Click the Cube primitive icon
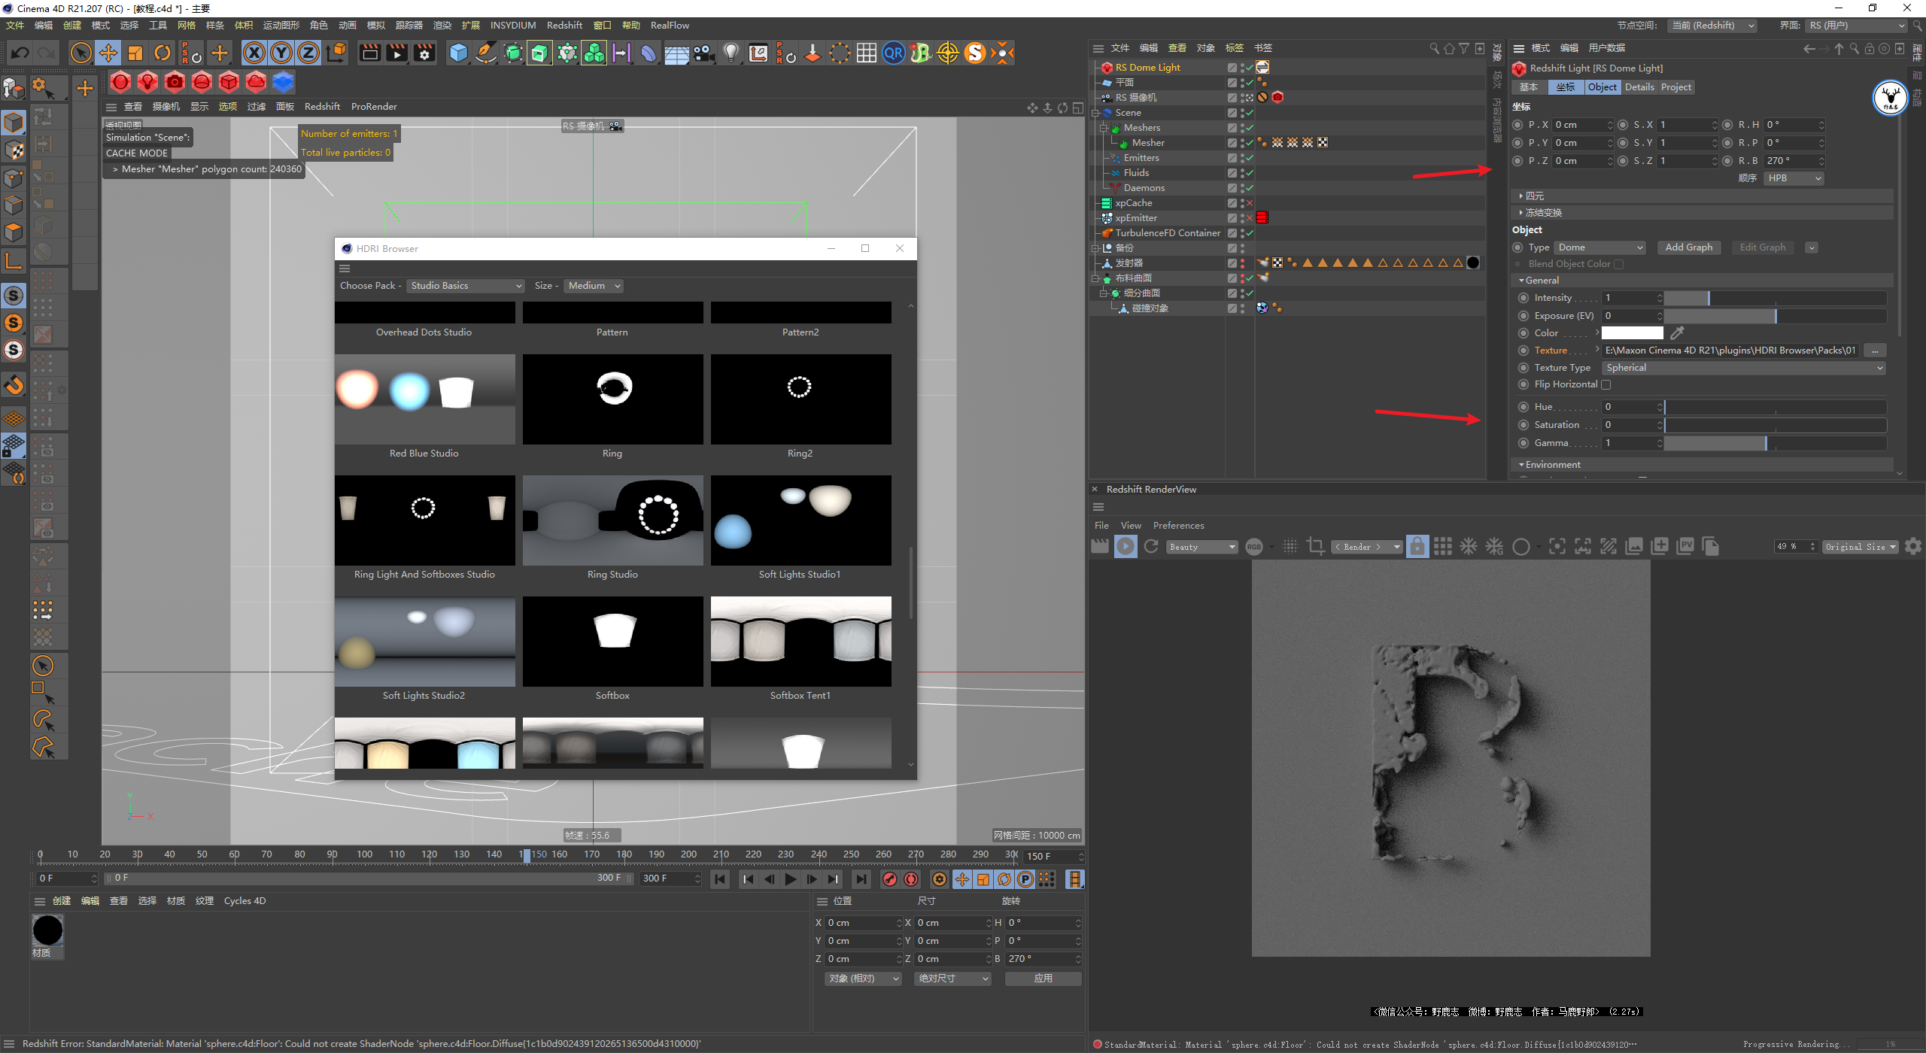1926x1053 pixels. (458, 53)
